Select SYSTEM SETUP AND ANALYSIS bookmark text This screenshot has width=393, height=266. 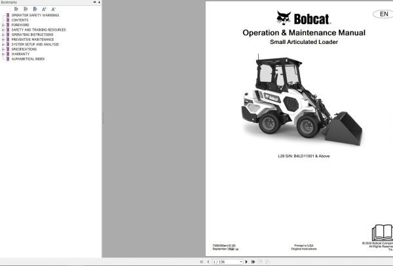35,45
